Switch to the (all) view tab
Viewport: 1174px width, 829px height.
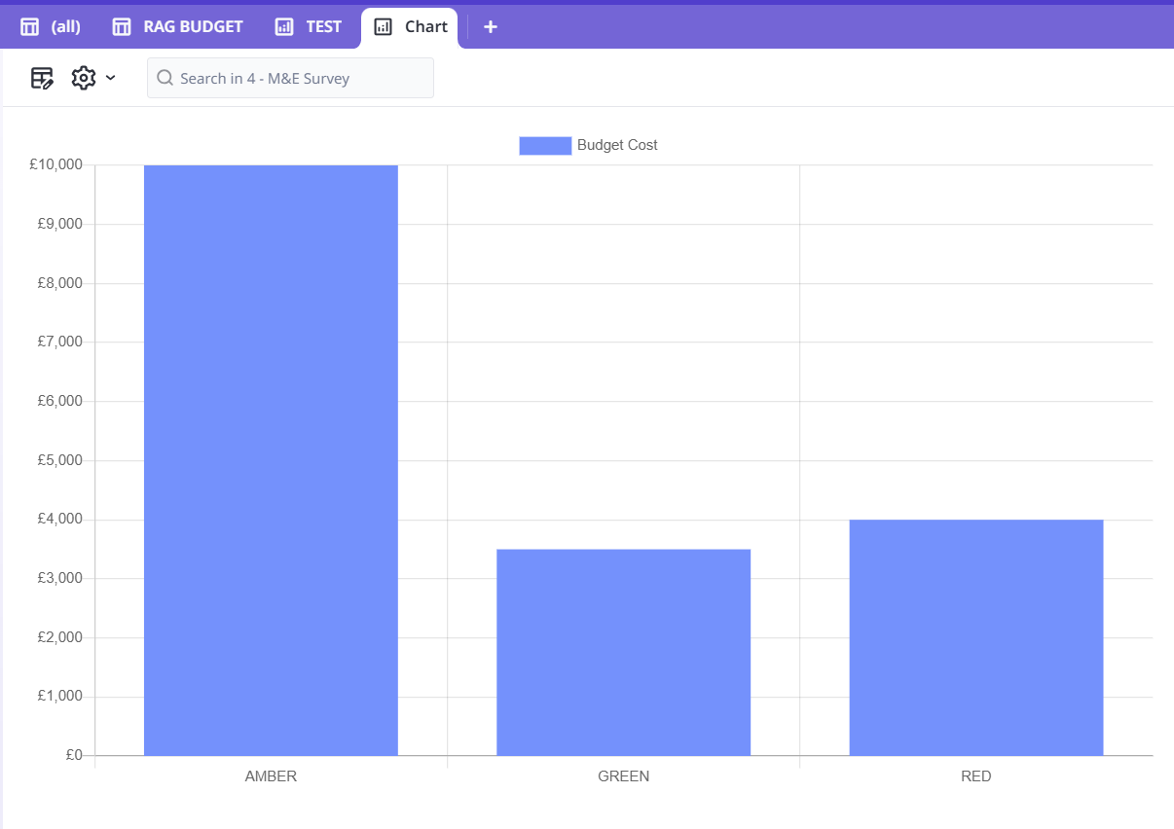(x=65, y=27)
